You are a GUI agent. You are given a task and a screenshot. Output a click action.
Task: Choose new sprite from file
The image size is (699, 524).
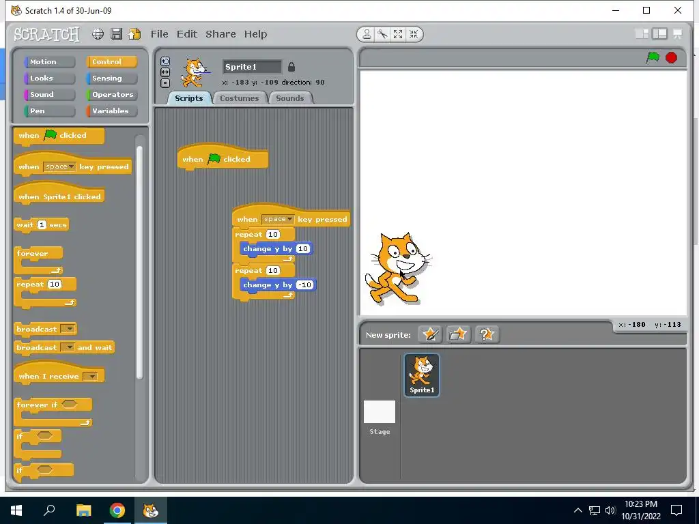click(458, 334)
